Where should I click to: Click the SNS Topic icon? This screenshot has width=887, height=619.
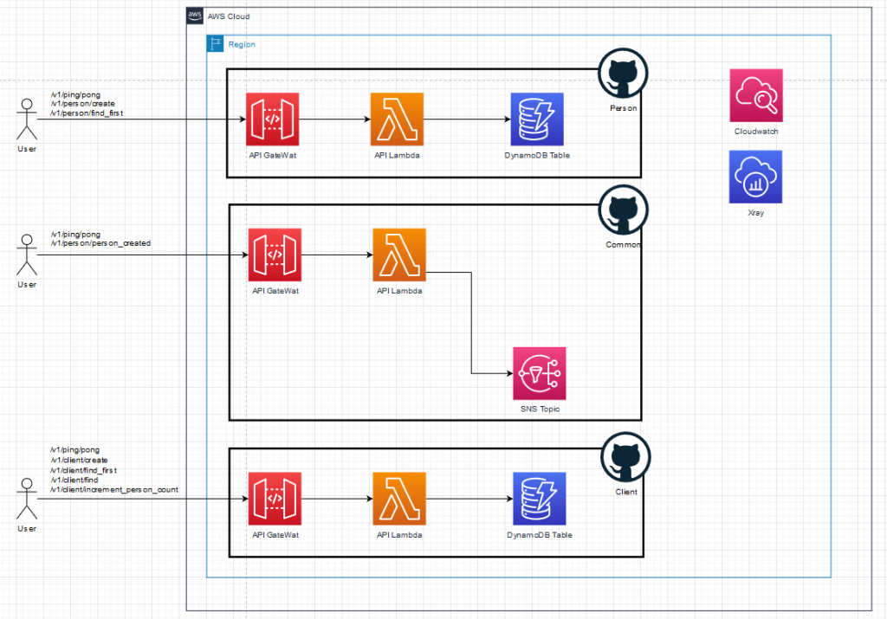pos(539,373)
